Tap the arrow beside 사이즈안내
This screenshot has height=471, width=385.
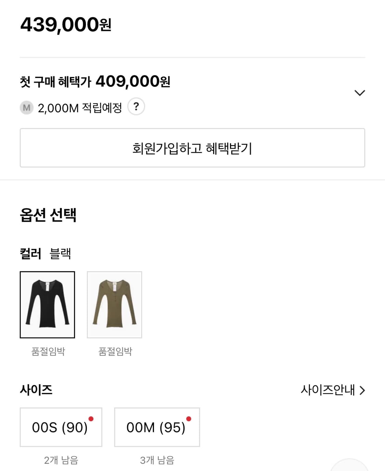[x=362, y=390]
